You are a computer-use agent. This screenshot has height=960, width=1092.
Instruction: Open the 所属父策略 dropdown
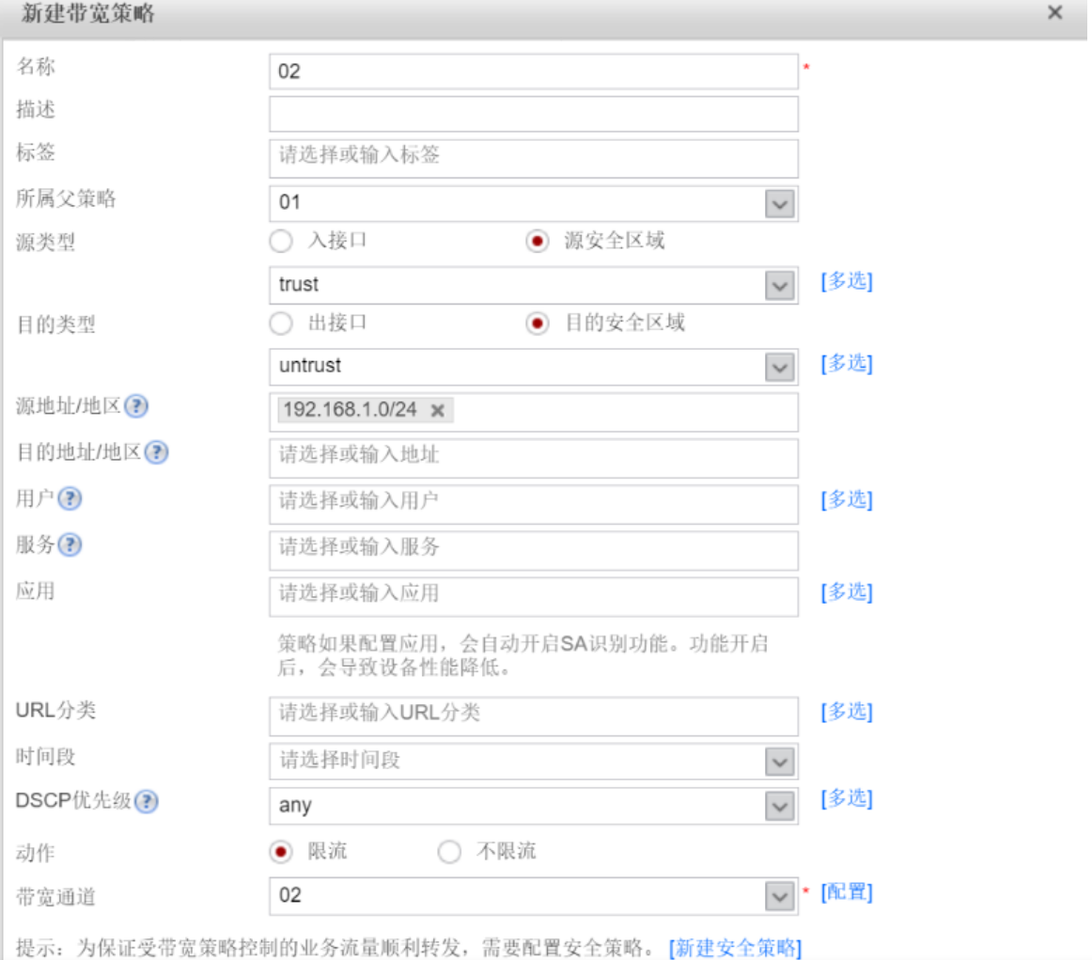pos(779,204)
